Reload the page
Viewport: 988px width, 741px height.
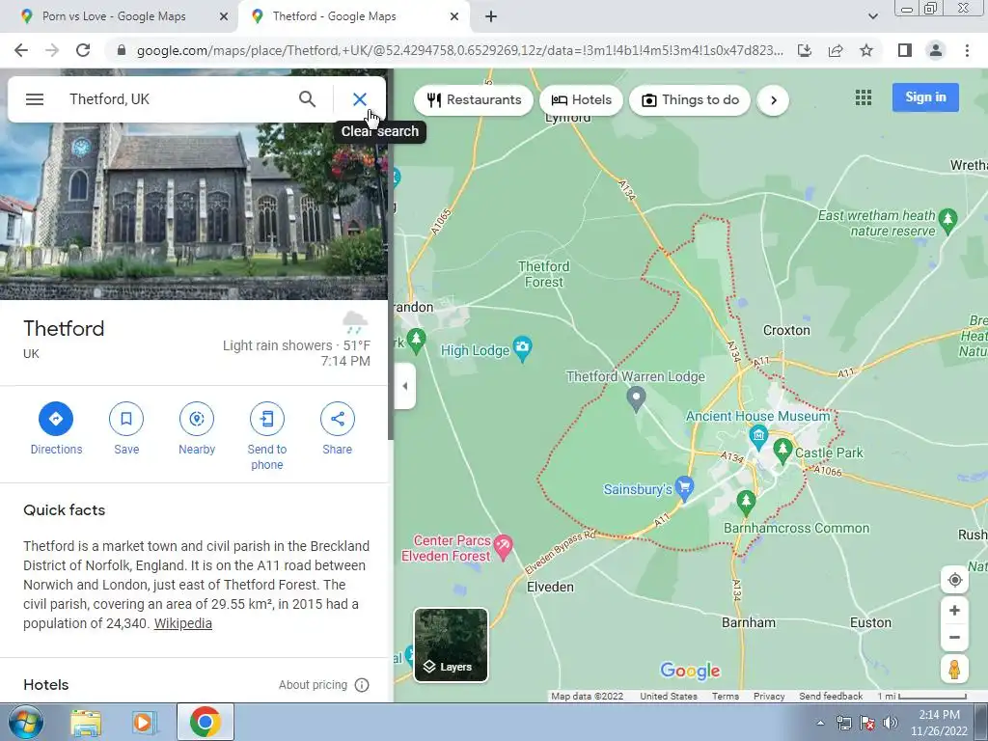(83, 50)
